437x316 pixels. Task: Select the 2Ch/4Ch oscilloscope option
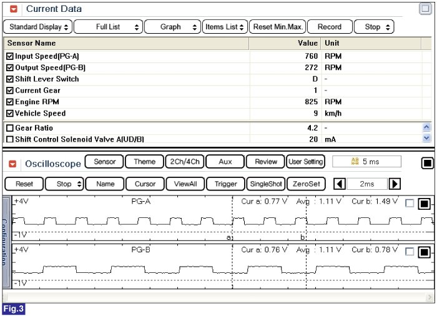click(185, 162)
